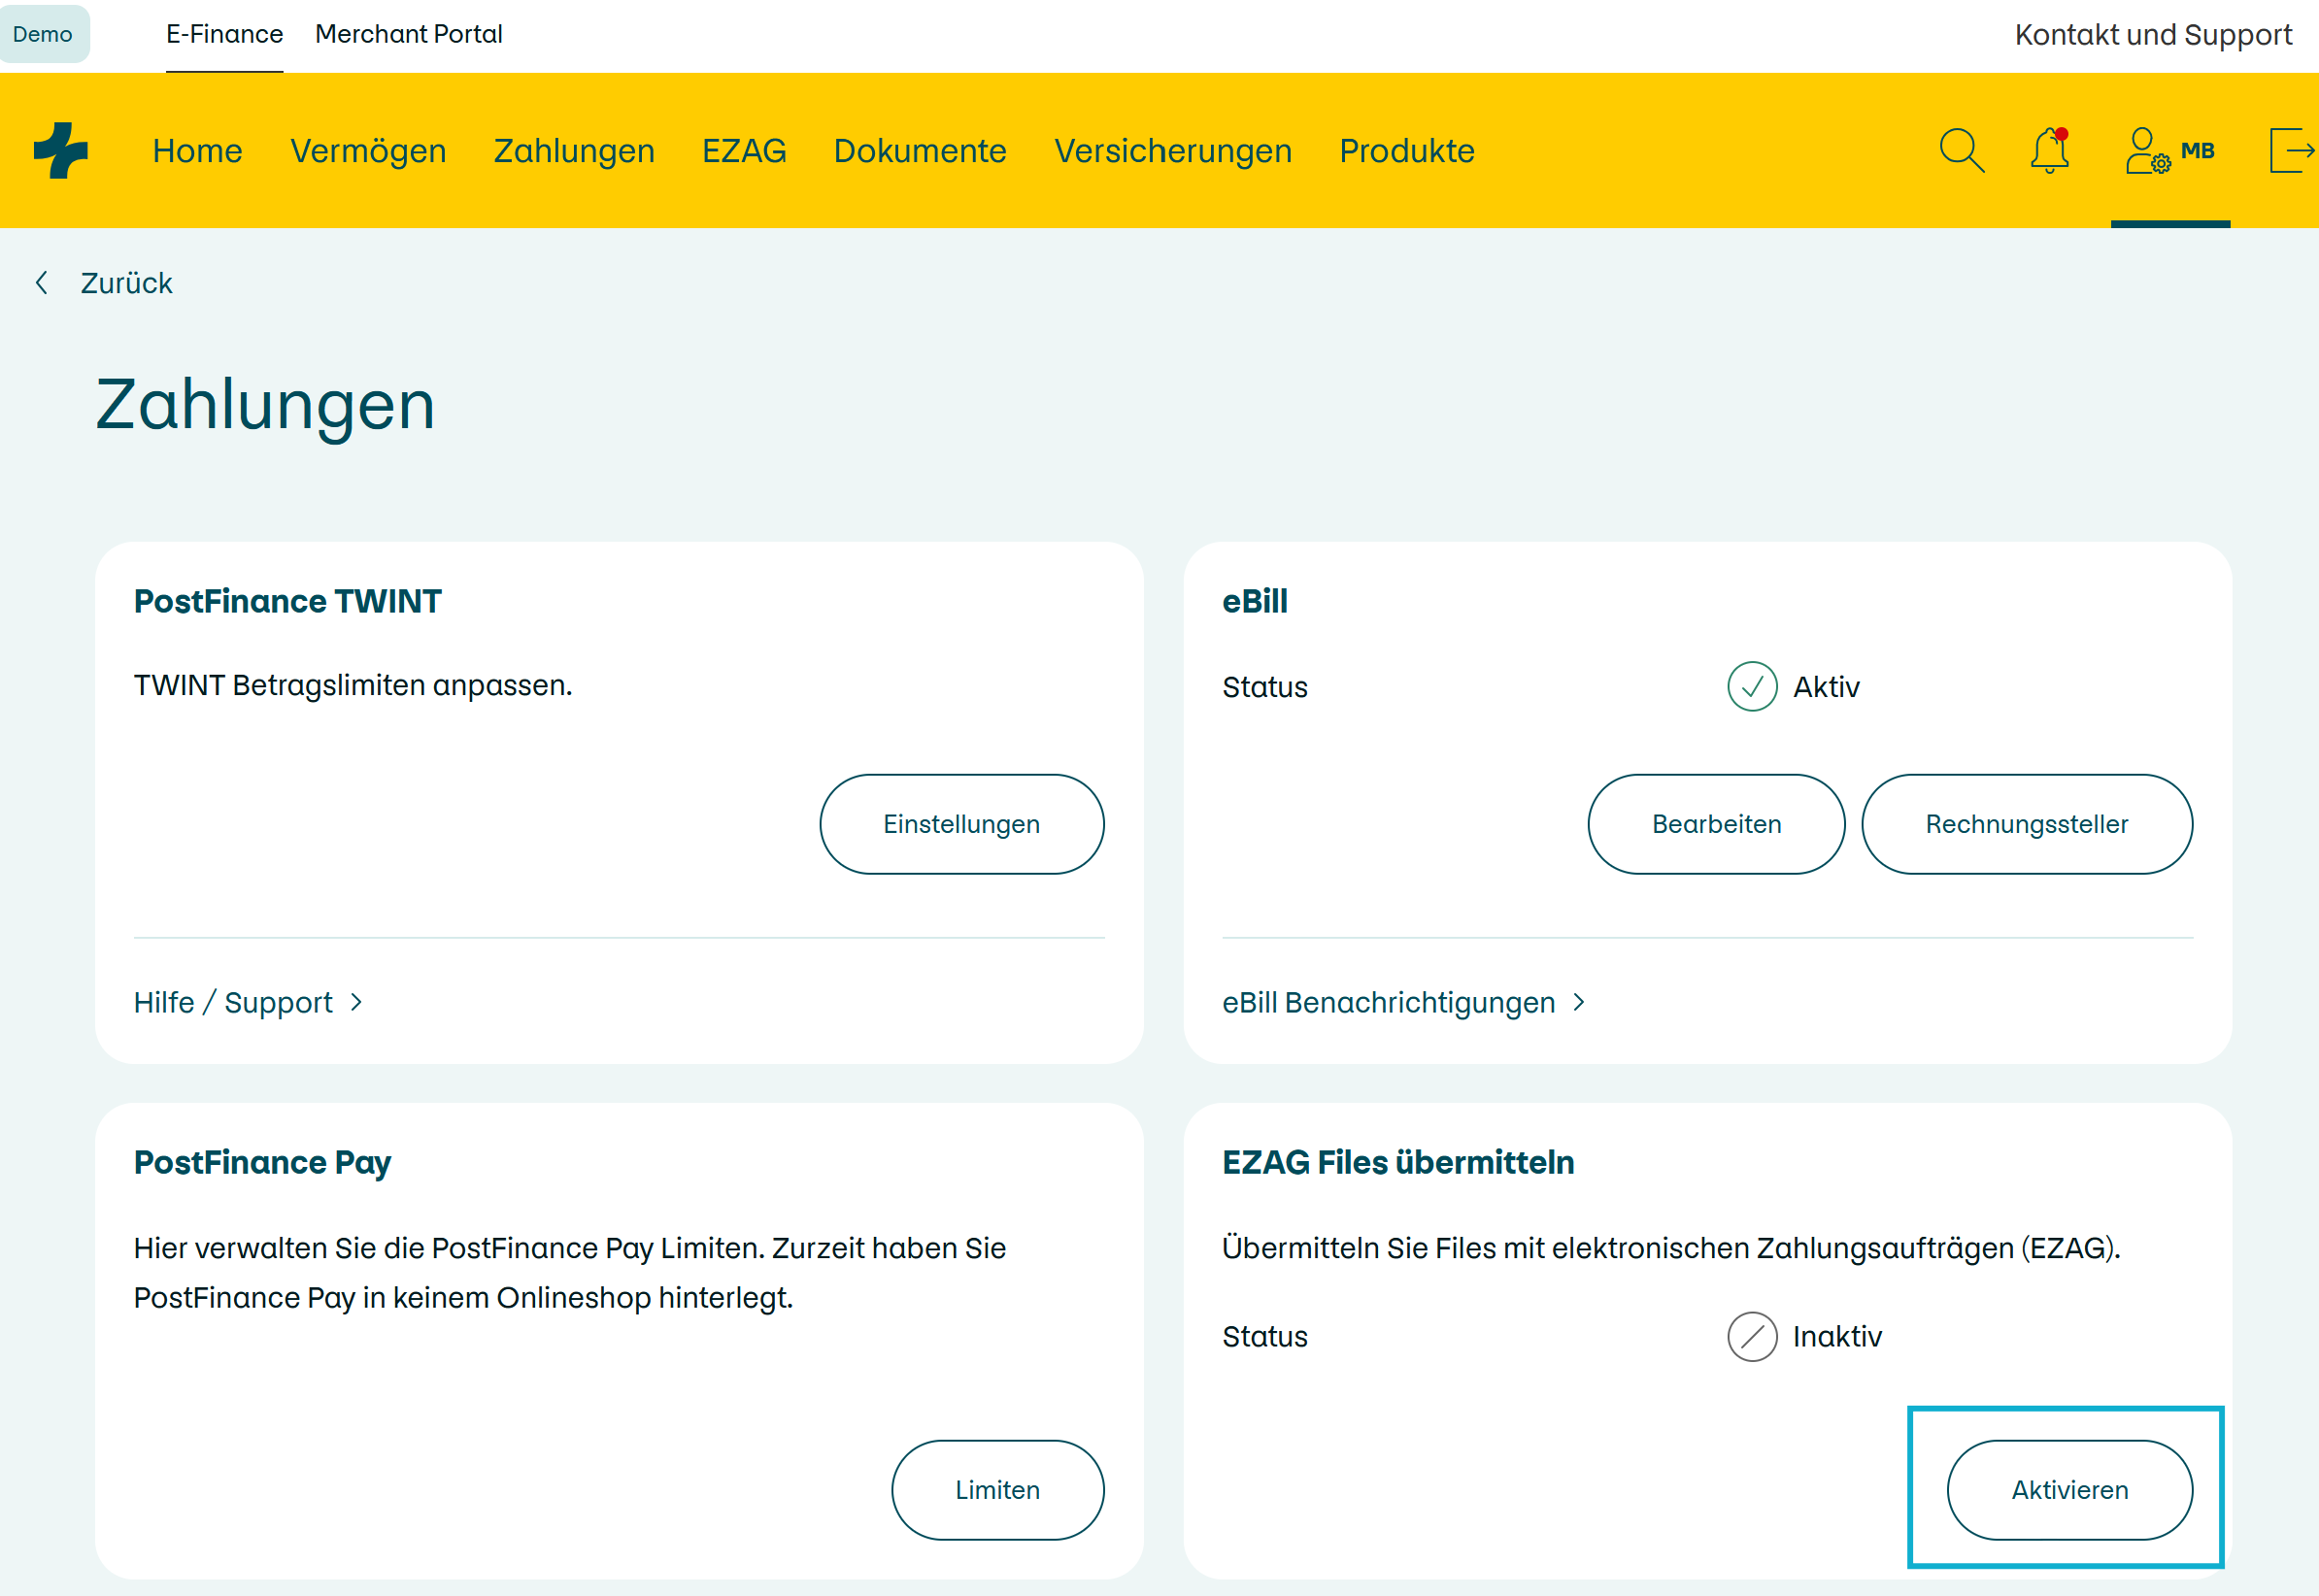Open the Vermögen menu
Image resolution: width=2319 pixels, height=1596 pixels.
368,151
